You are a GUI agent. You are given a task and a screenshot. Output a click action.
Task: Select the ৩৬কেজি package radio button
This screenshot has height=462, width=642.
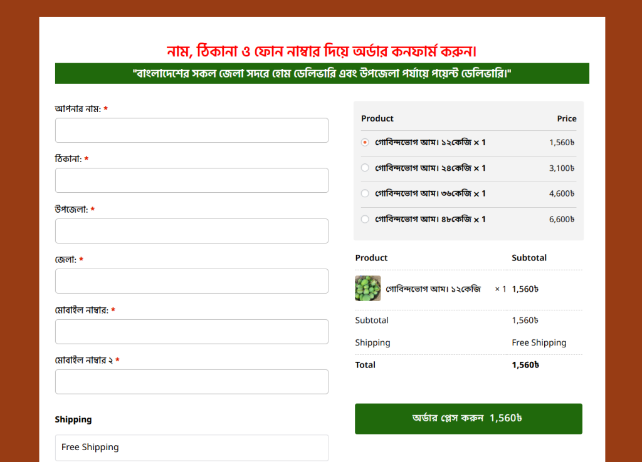pos(365,194)
